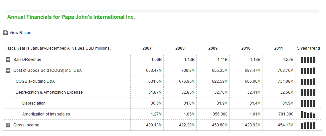This screenshot has width=326, height=136.
Task: Click the 1.05M Amortization value
Action: pyautogui.click(x=189, y=114)
